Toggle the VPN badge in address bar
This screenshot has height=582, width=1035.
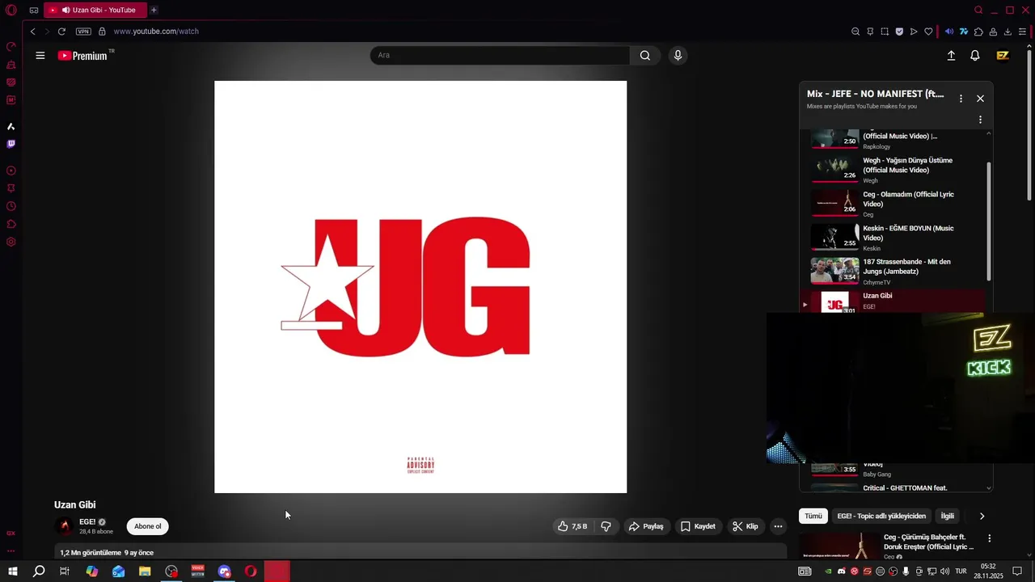click(83, 32)
